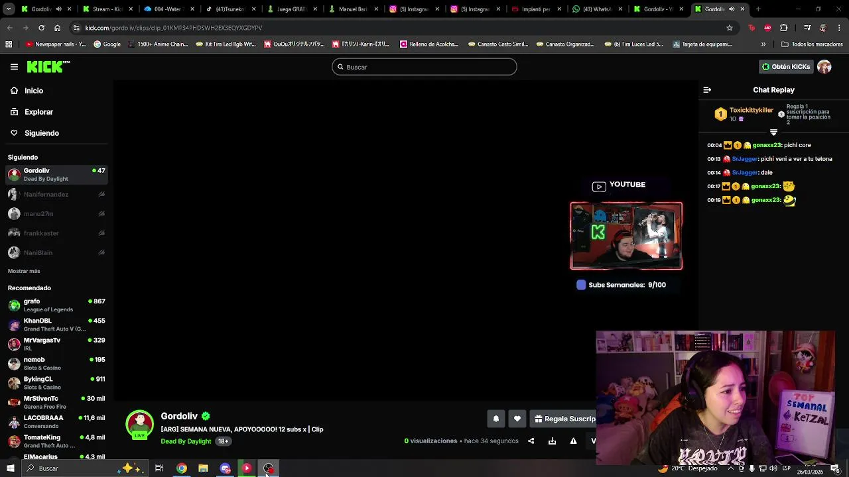Open the Chrome apps grid icon

point(9,44)
